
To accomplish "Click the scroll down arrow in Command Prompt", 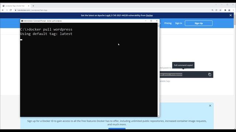I will point(159,116).
